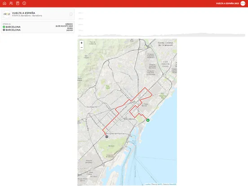Click the Montjuïc park label on map
This screenshot has height=186, width=248.
click(x=111, y=146)
